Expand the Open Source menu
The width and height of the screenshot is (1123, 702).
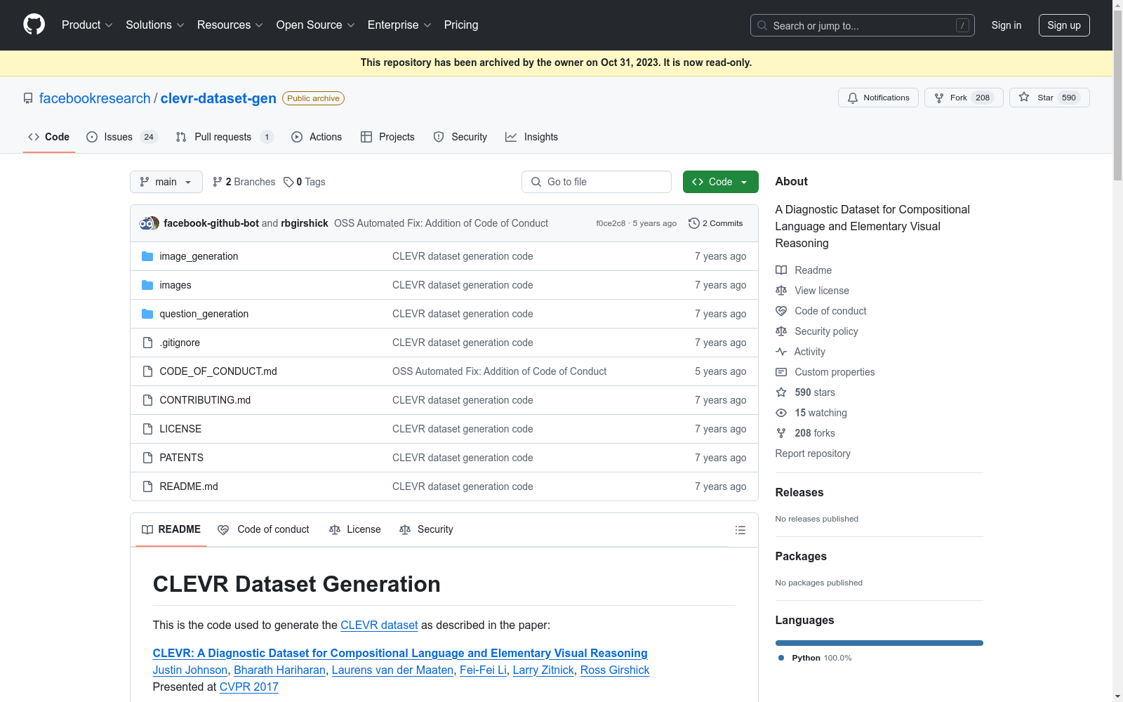(316, 25)
